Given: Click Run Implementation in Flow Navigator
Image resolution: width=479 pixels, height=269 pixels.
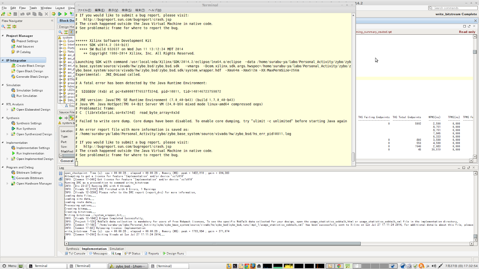Looking at the screenshot, I should 30,153.
